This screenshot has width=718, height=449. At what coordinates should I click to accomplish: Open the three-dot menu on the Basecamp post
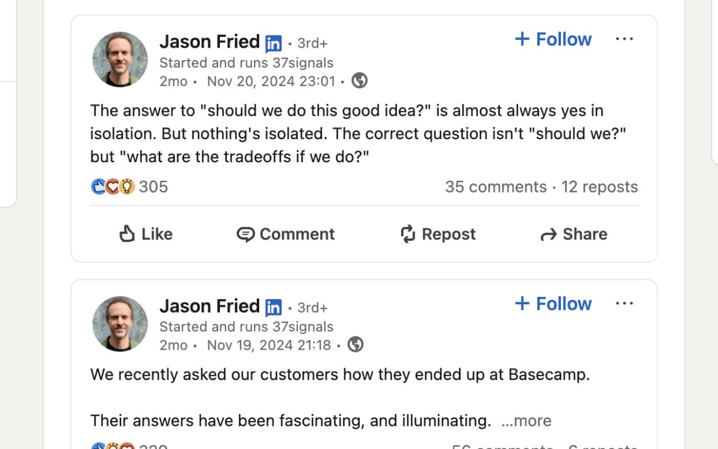[624, 303]
